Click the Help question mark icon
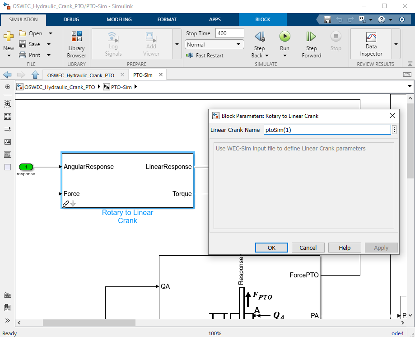415x337 pixels. click(x=382, y=19)
